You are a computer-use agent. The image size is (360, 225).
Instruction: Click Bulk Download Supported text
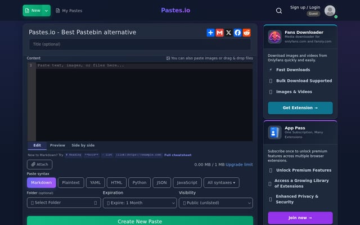click(304, 81)
